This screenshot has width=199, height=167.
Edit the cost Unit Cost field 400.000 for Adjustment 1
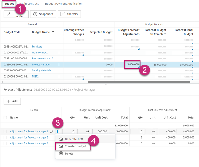point(167,131)
